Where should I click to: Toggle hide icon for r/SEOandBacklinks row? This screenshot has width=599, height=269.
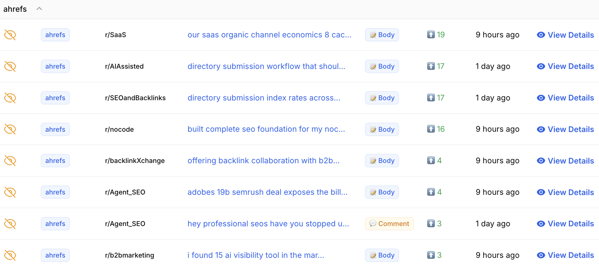[10, 98]
